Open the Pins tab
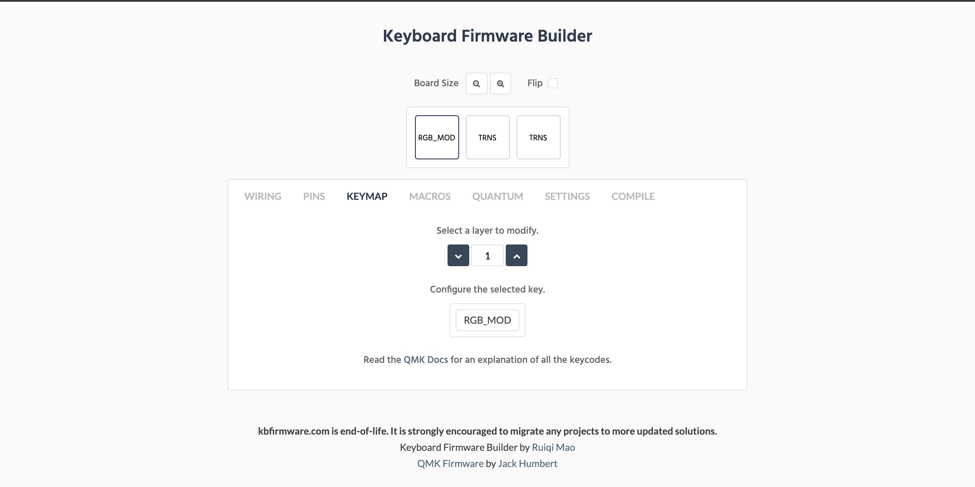Screen dimensions: 975x487 click(314, 196)
